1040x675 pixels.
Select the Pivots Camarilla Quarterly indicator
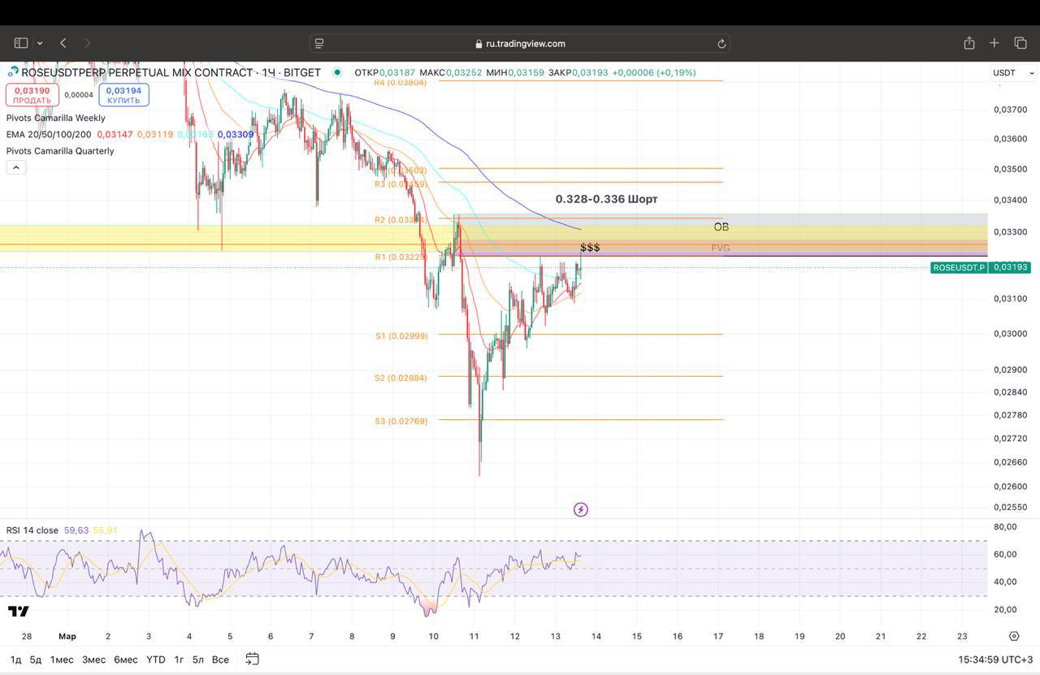(60, 151)
